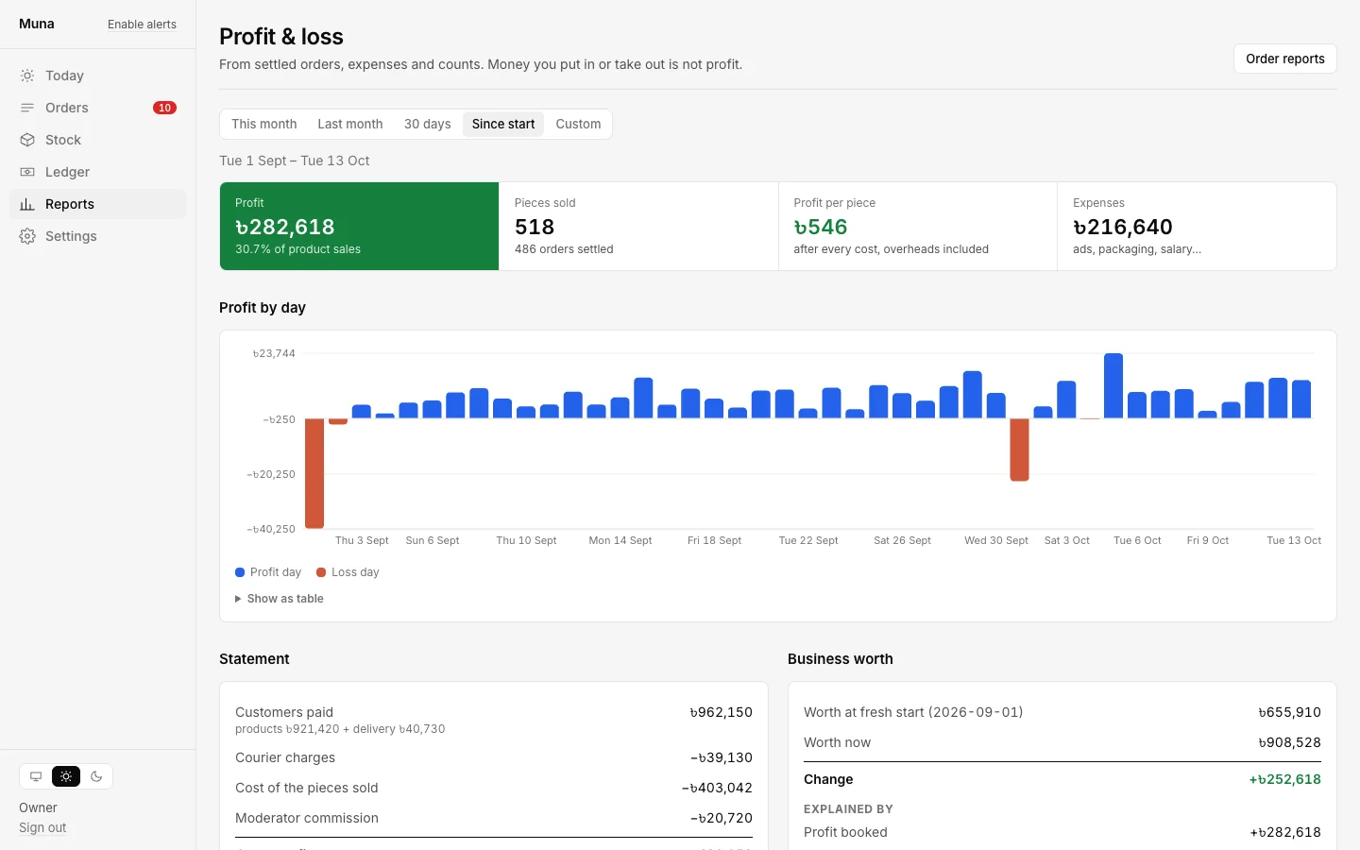Click the Profit day blue legend swatch
The width and height of the screenshot is (1360, 850).
click(240, 572)
